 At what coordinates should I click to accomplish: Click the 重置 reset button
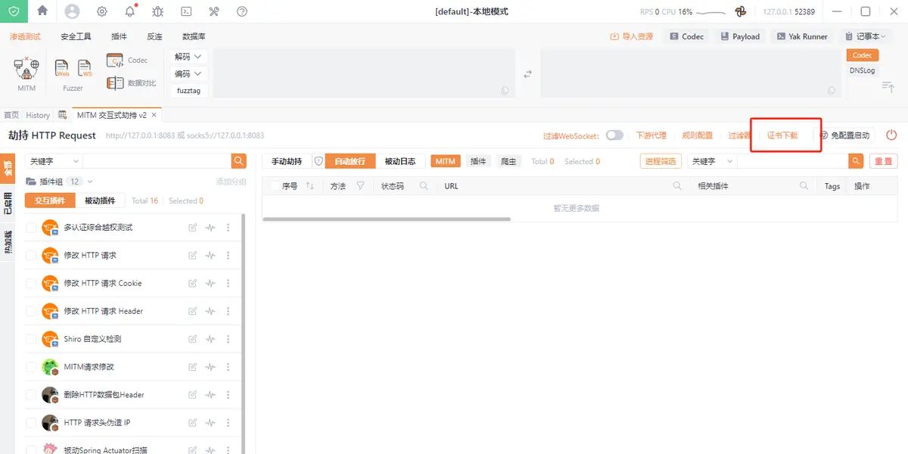coord(883,160)
